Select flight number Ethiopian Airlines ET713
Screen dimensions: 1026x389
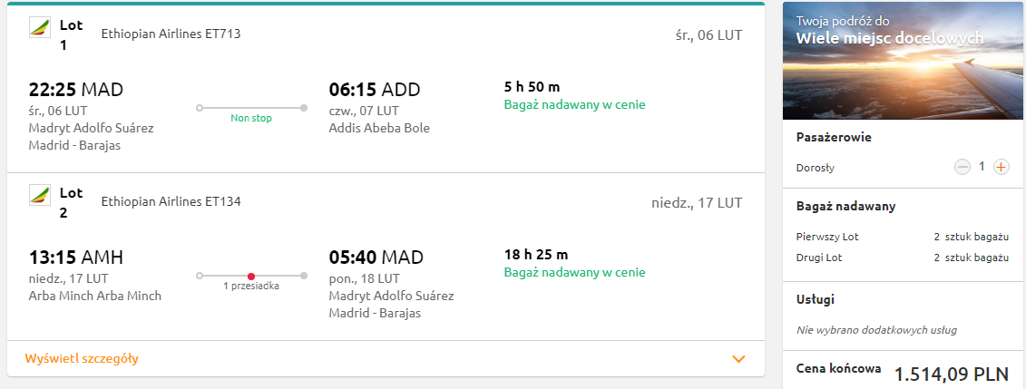pyautogui.click(x=171, y=34)
